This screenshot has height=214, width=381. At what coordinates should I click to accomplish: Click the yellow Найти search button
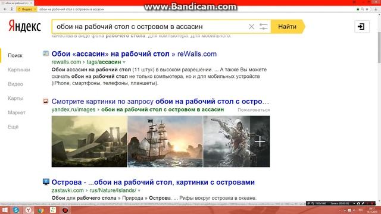(288, 26)
